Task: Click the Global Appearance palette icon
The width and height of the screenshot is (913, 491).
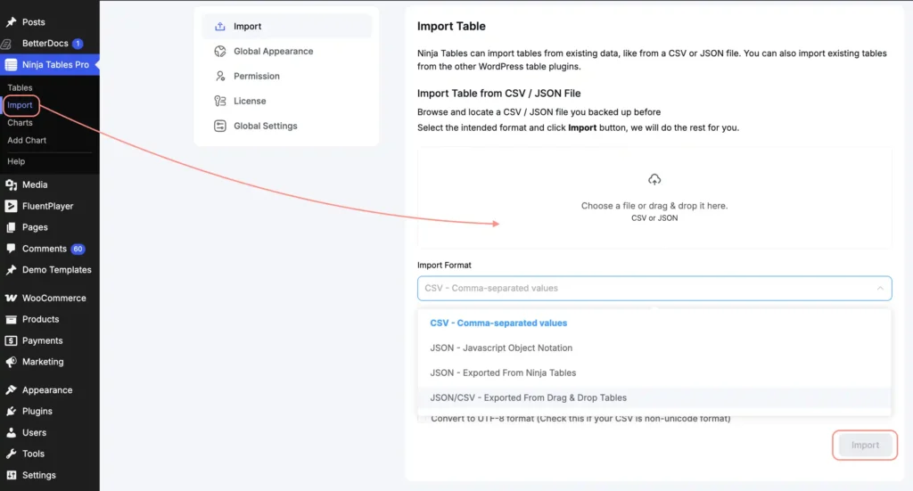Action: [219, 51]
